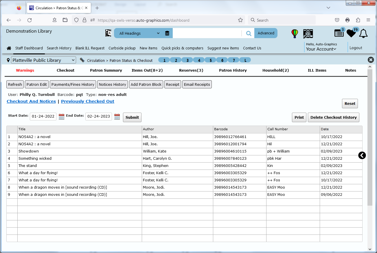Click the Advanced search button

(266, 33)
